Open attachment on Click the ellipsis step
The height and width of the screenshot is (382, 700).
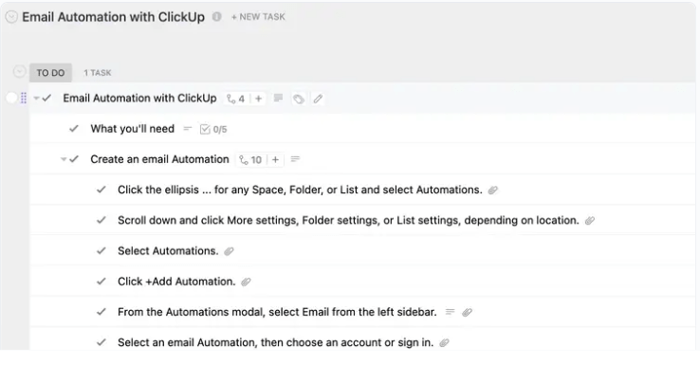(493, 191)
